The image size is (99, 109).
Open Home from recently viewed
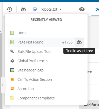46,33
